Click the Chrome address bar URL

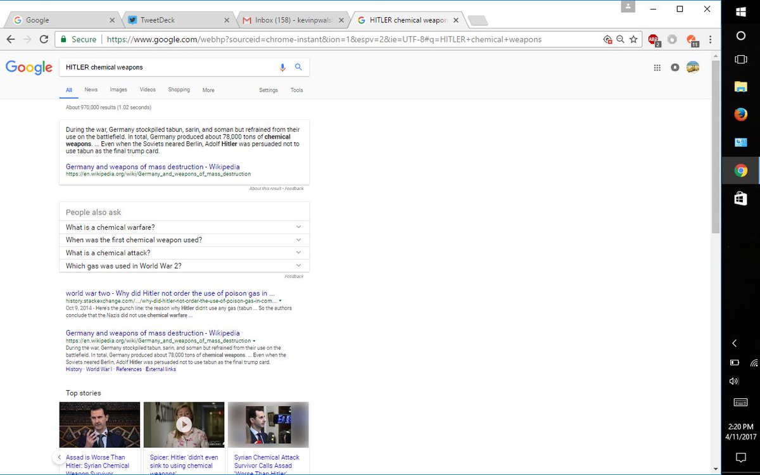[x=324, y=39]
